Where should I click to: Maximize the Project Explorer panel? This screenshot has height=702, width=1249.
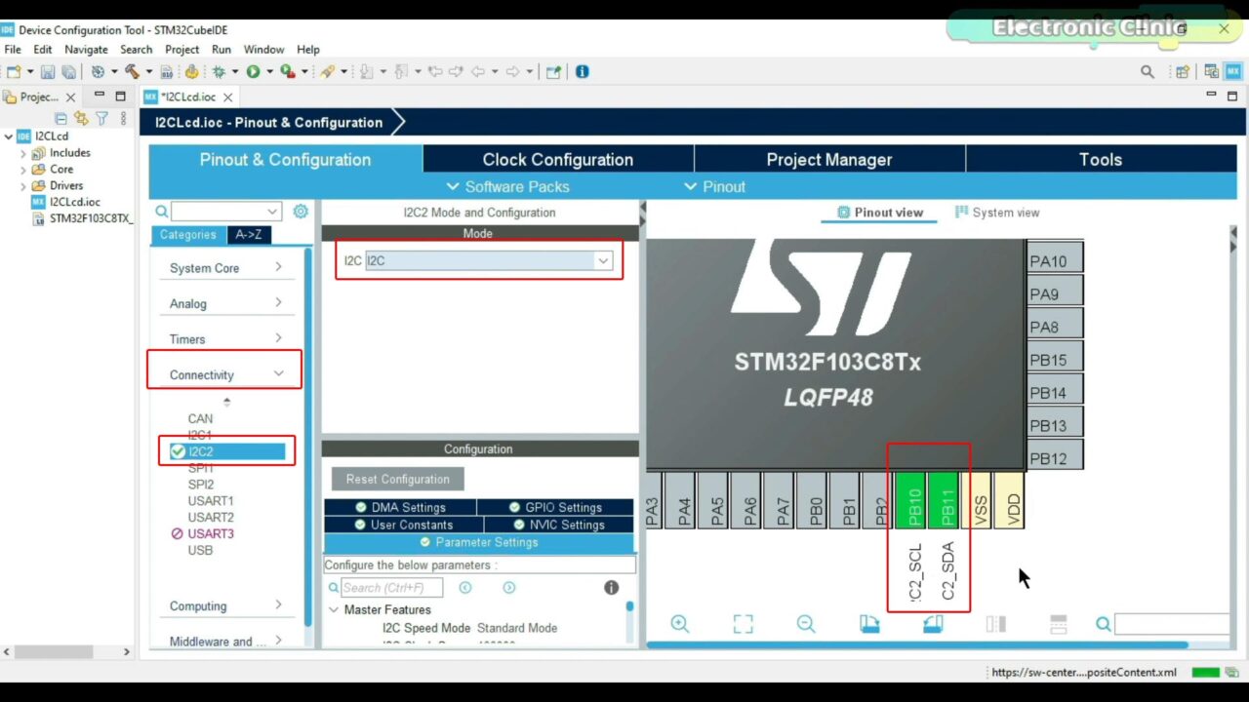[121, 97]
